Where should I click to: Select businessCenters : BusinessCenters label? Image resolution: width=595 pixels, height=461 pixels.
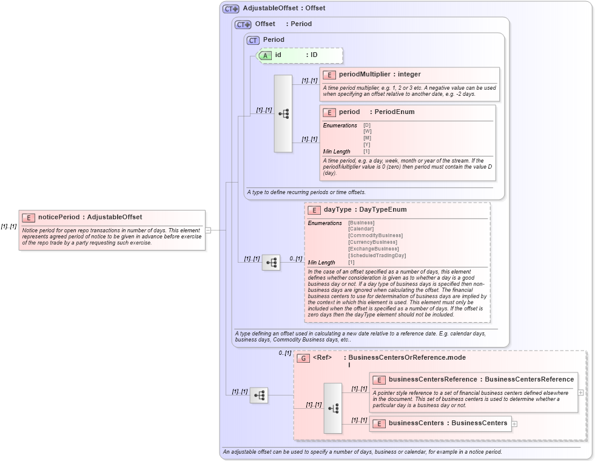(448, 423)
